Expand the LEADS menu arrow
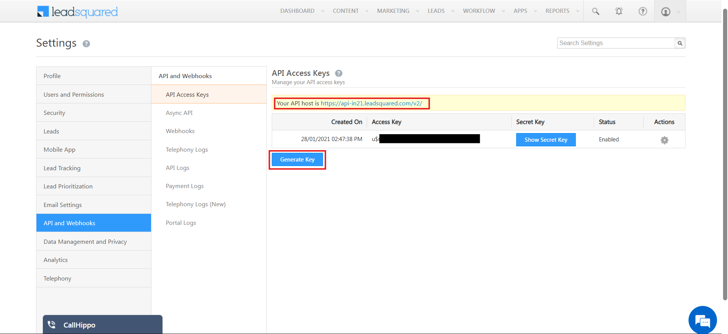 [x=452, y=11]
